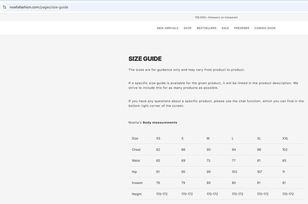Screen dimensions: 308x204
Task: Select Waist value 65
Action: click(158, 161)
